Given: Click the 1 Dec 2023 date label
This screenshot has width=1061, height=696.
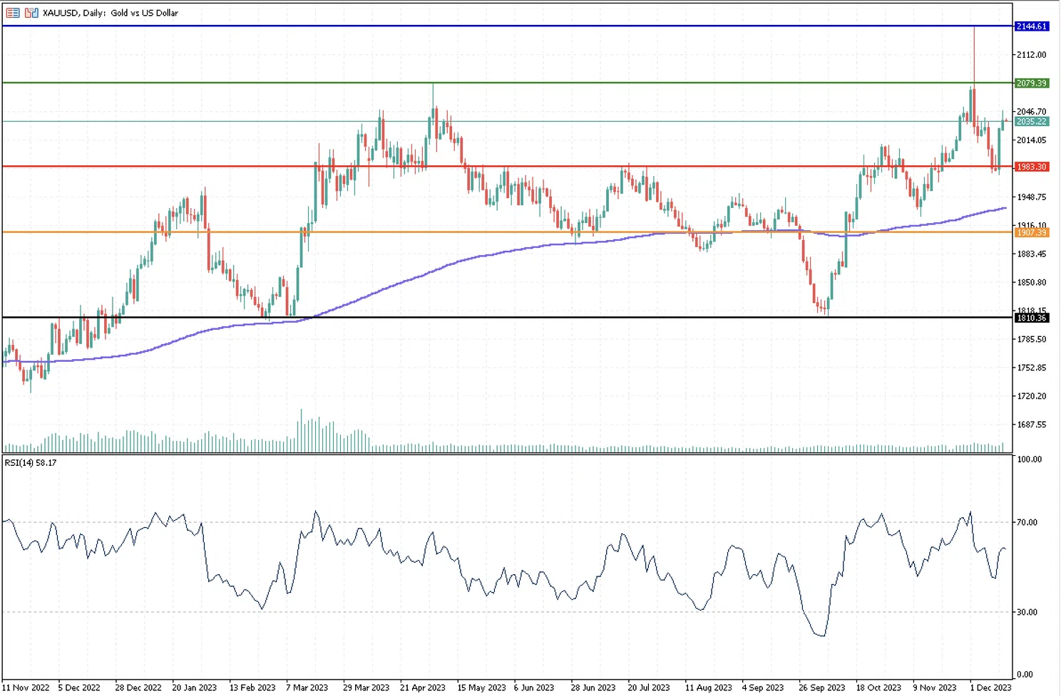Looking at the screenshot, I should [990, 687].
